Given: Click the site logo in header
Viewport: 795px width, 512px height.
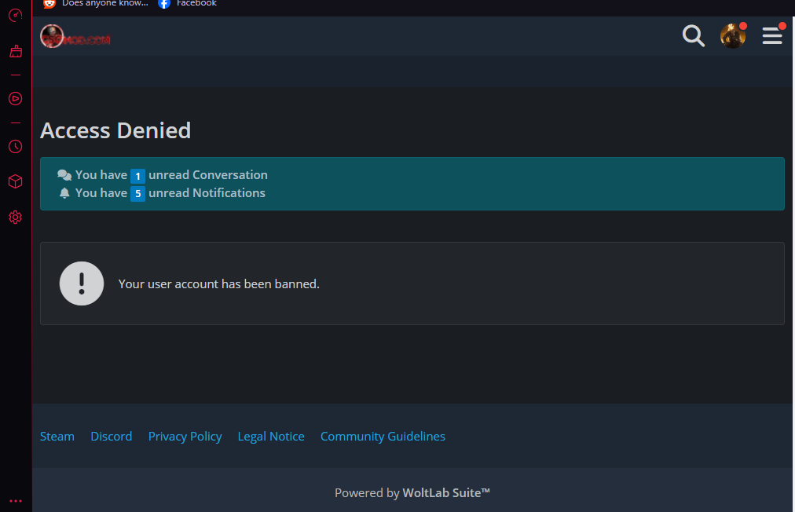Looking at the screenshot, I should tap(75, 37).
